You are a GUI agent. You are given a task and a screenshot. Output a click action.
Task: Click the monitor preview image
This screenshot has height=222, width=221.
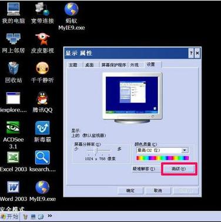click(132, 97)
